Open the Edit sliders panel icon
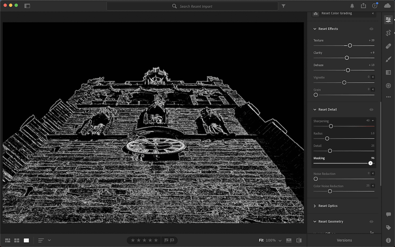 pyautogui.click(x=388, y=20)
